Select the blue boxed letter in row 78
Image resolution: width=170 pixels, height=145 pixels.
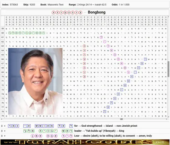[104, 111]
